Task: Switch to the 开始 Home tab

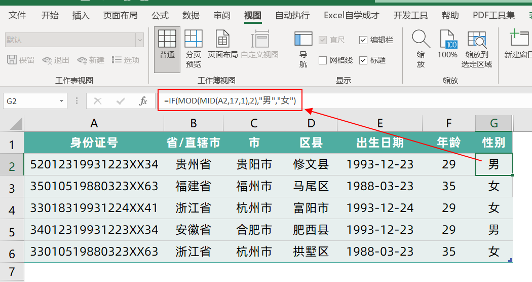Action: click(50, 15)
